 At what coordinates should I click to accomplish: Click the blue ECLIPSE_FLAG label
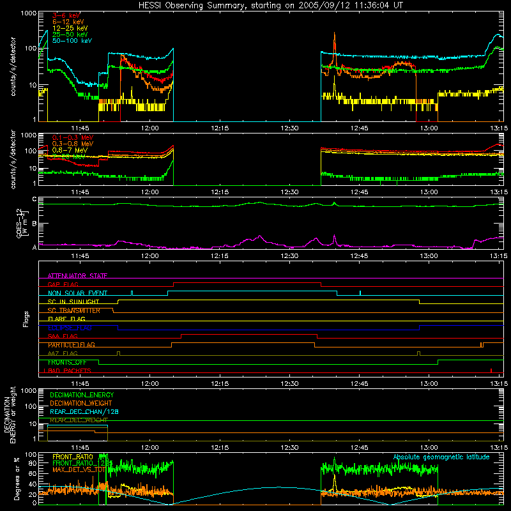click(x=70, y=328)
